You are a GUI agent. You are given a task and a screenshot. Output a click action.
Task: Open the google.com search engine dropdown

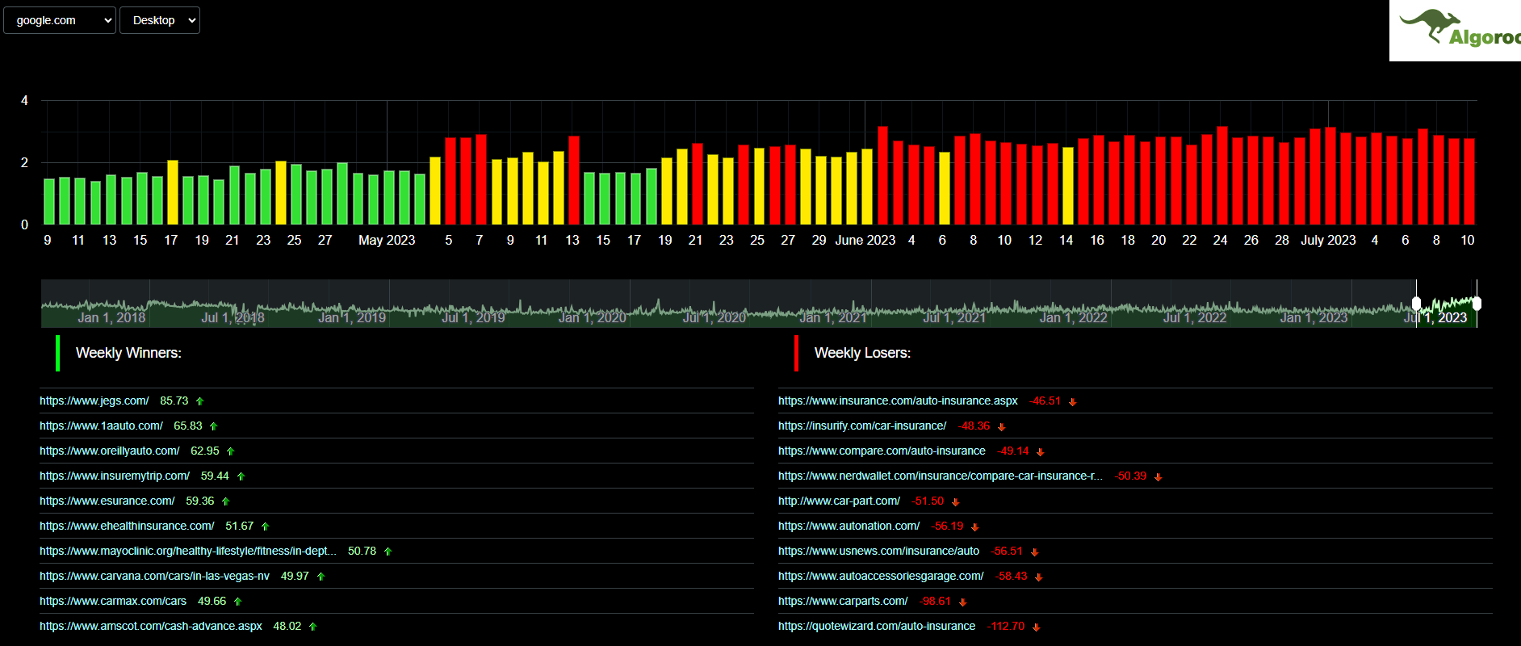60,20
